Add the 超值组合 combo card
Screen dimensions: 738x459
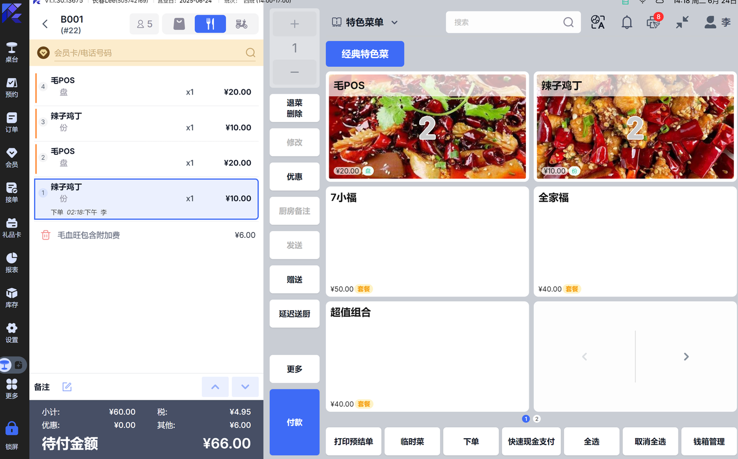click(x=427, y=356)
